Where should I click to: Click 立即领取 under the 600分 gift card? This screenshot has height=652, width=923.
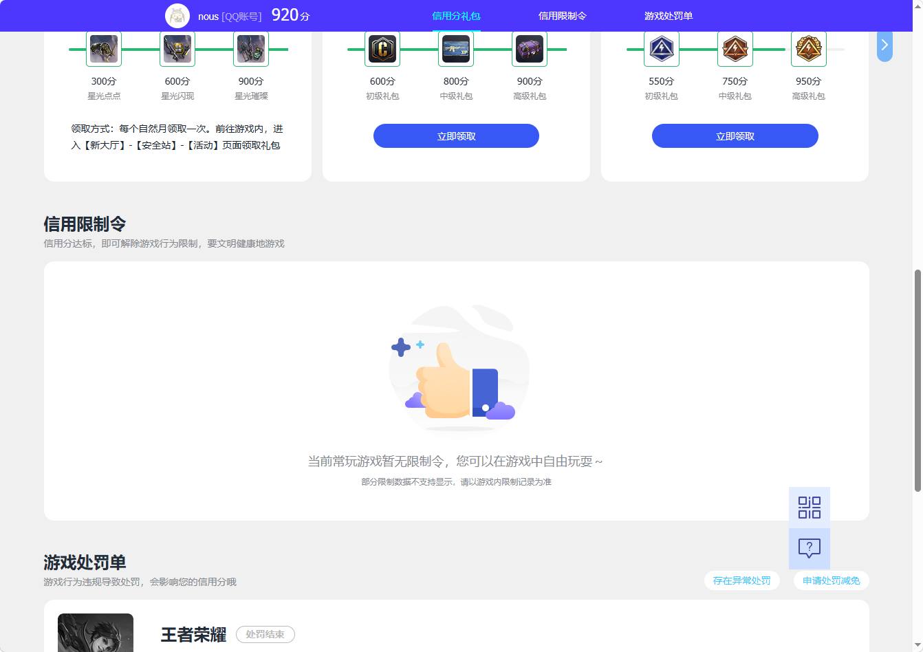456,136
